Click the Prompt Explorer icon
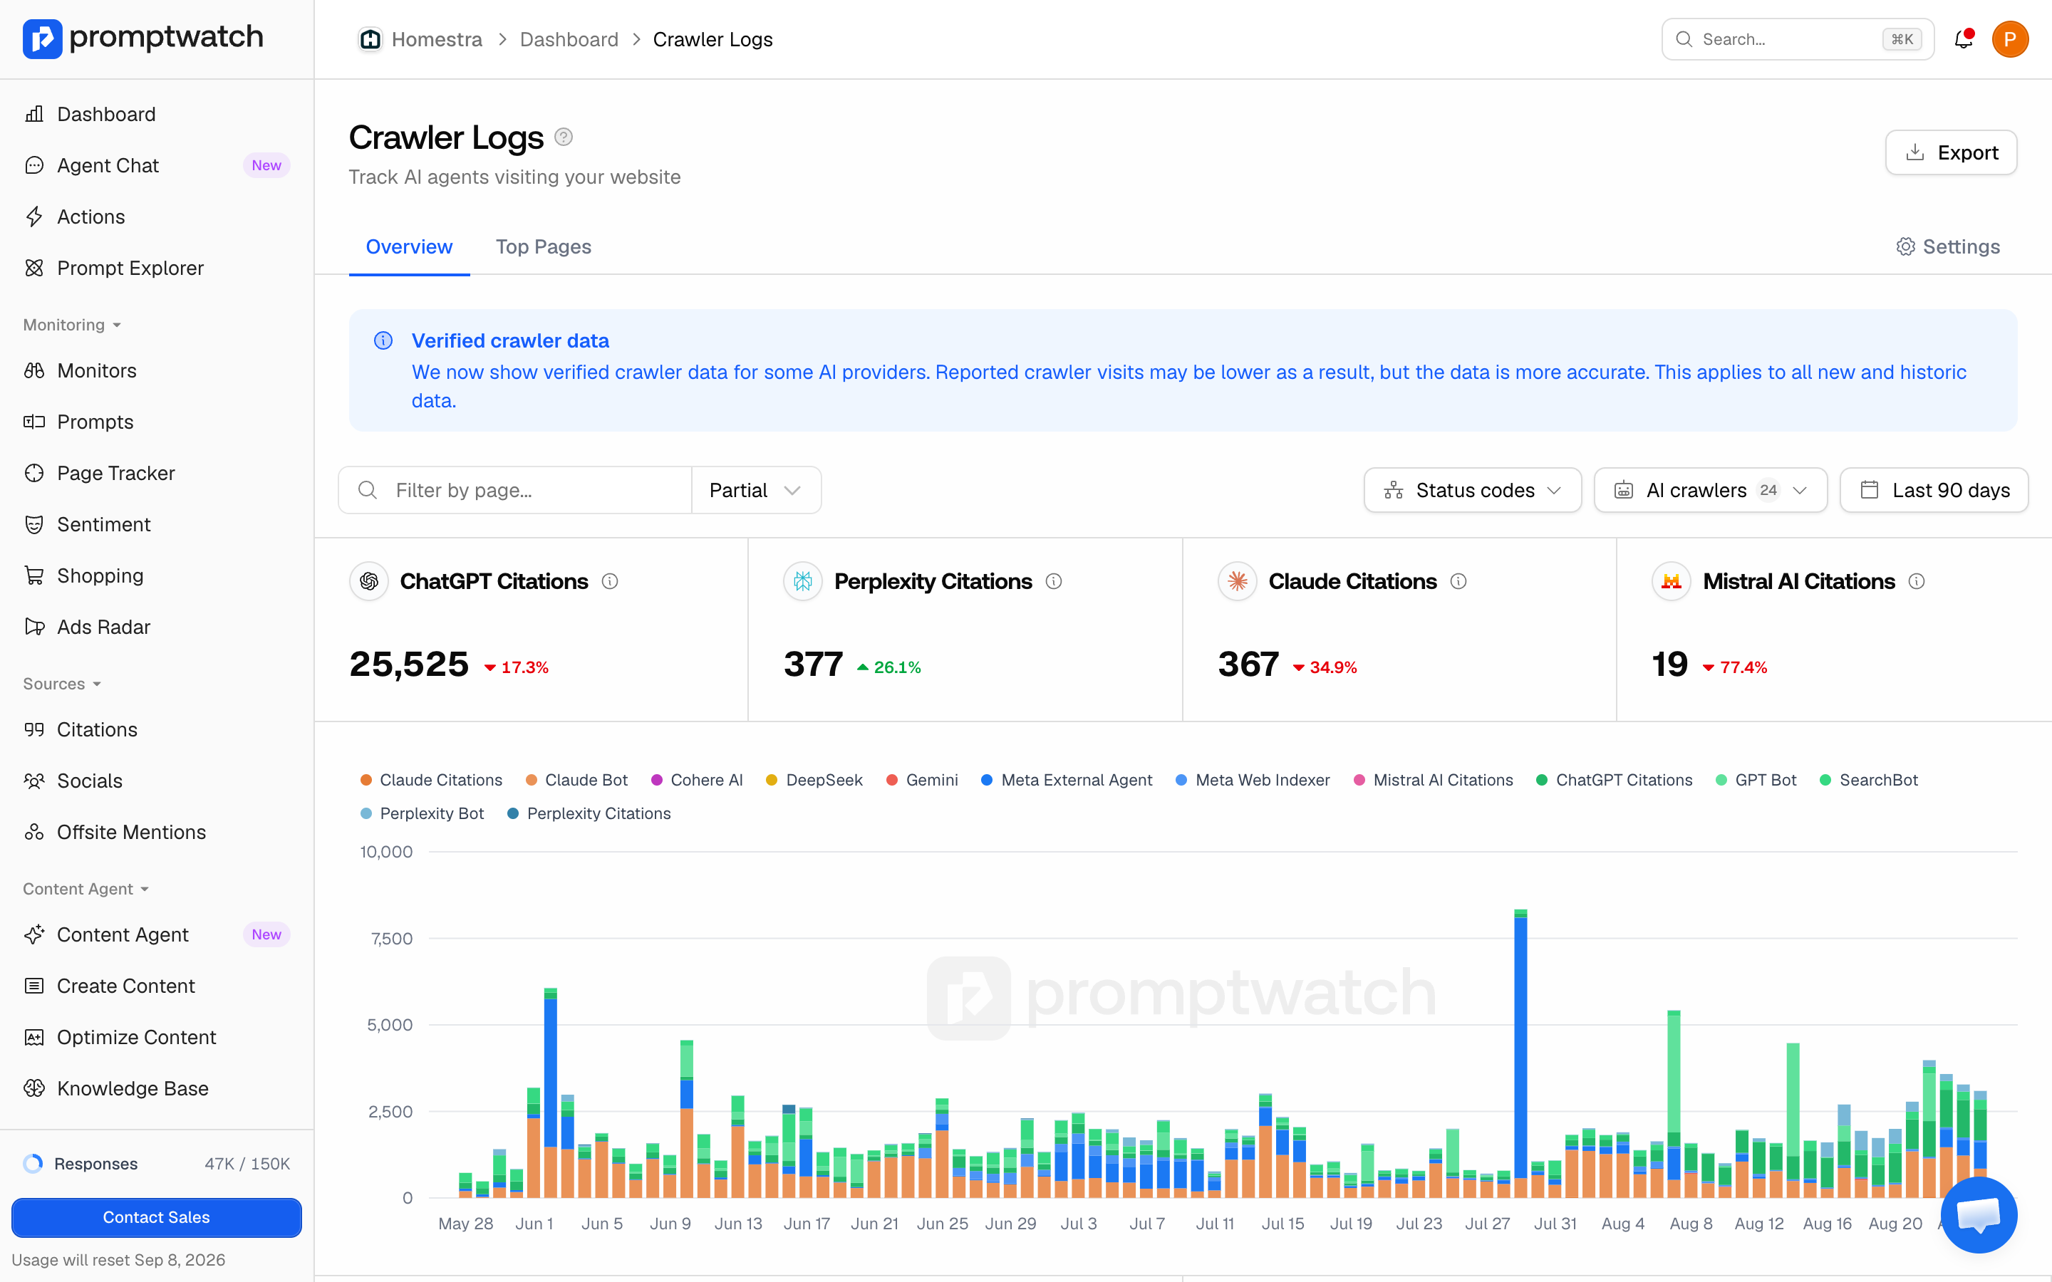This screenshot has width=2052, height=1282. (34, 268)
